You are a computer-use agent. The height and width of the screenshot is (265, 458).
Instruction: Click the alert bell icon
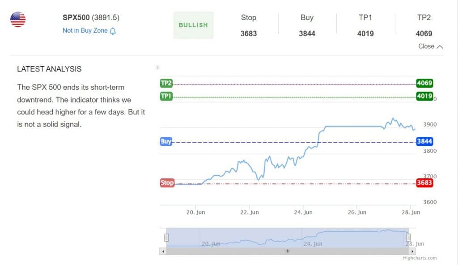pyautogui.click(x=113, y=31)
